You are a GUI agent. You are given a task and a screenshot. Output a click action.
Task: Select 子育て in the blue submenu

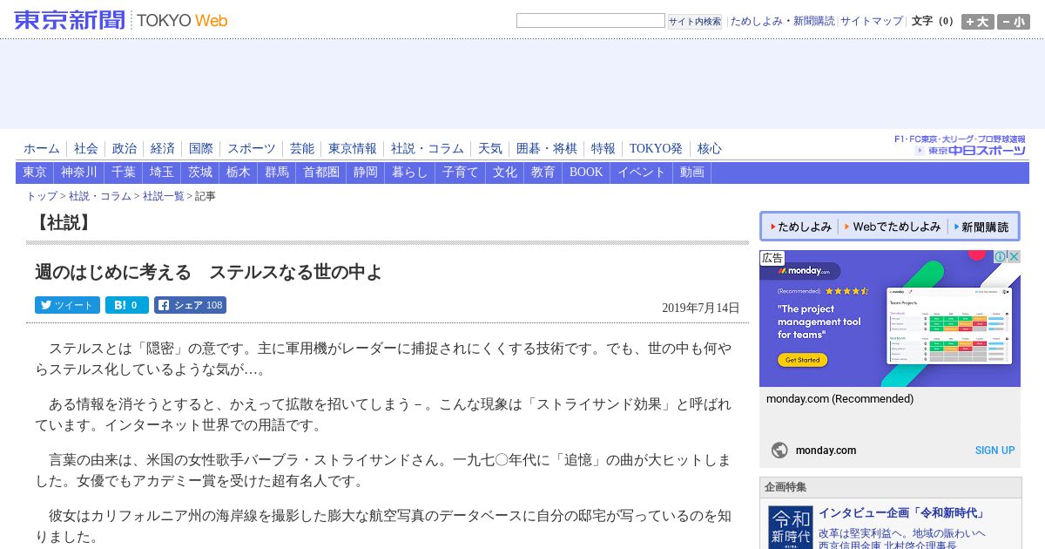[x=461, y=173]
